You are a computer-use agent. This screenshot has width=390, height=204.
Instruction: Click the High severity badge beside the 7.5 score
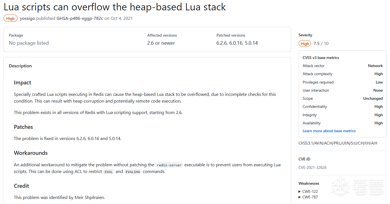pos(305,44)
